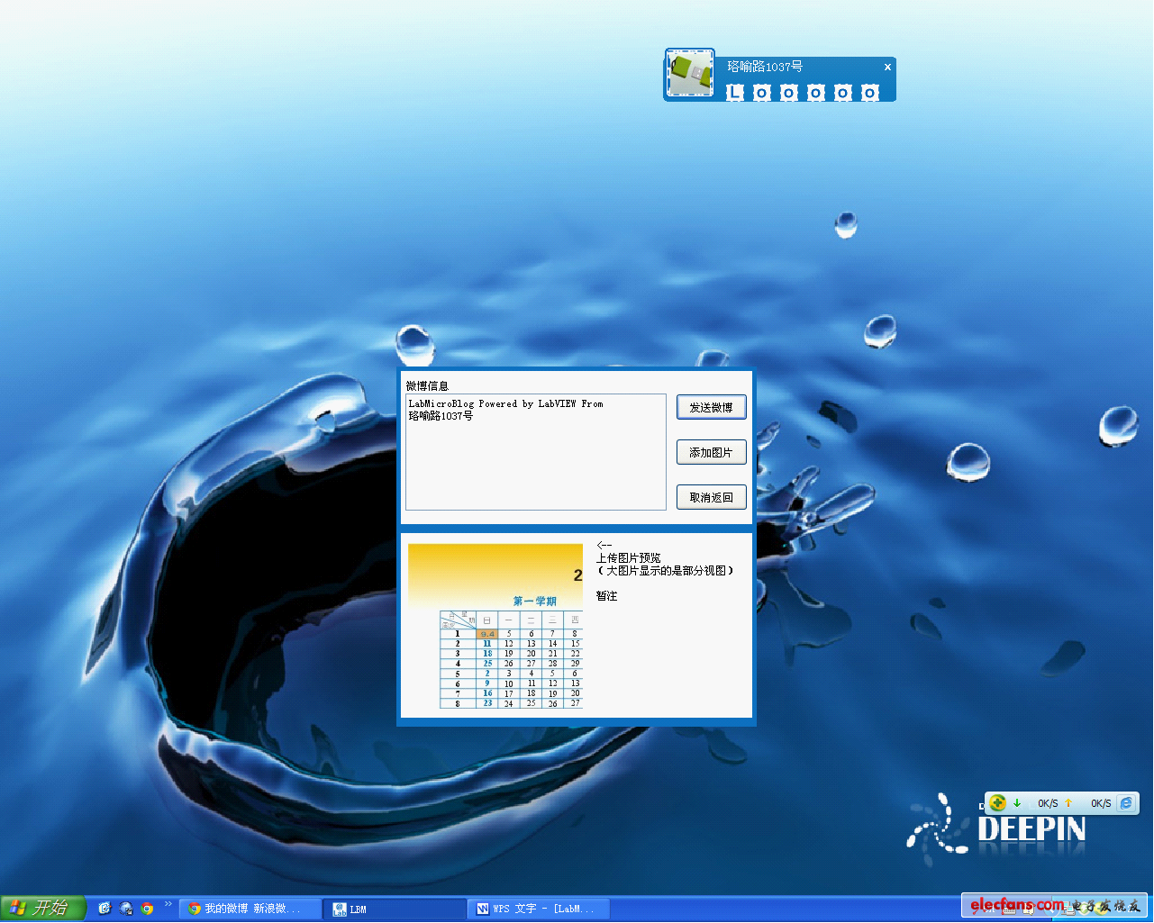Click the 上传图片预览 label
1154x923 pixels.
628,557
